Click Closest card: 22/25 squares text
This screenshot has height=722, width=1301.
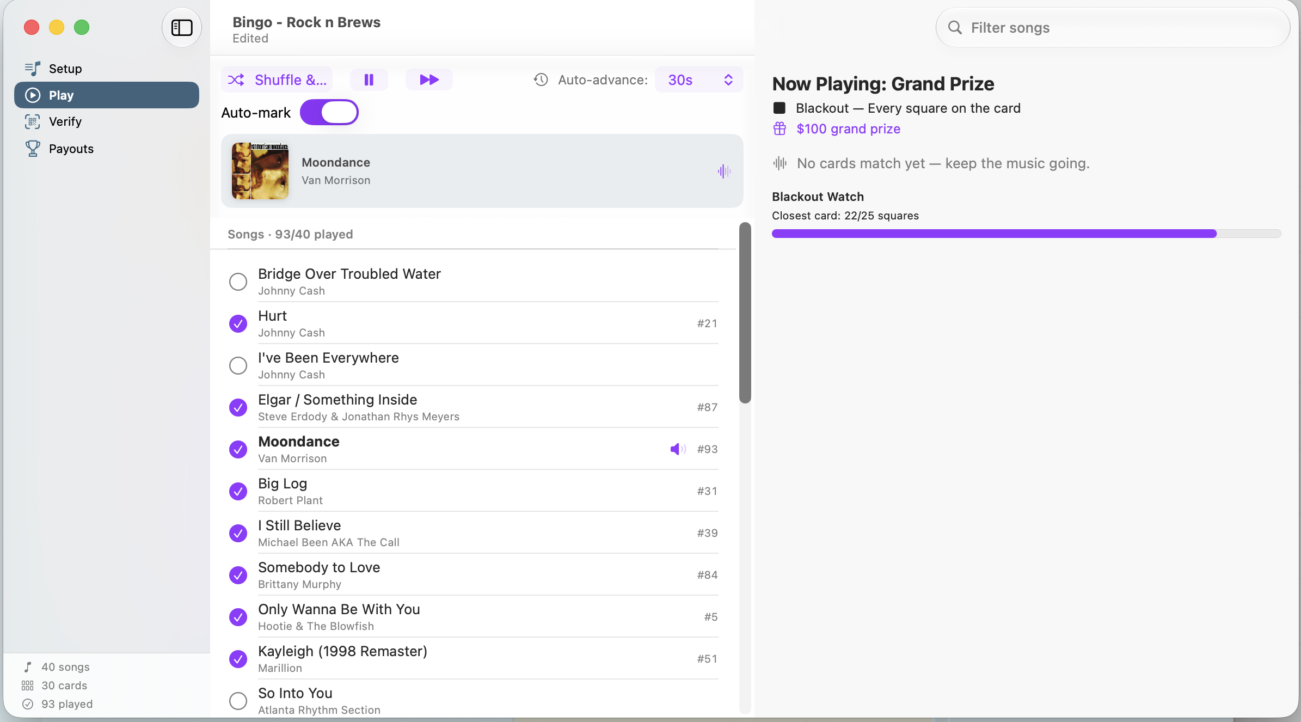coord(845,216)
